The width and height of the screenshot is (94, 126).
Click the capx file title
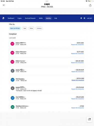coord(47,4)
